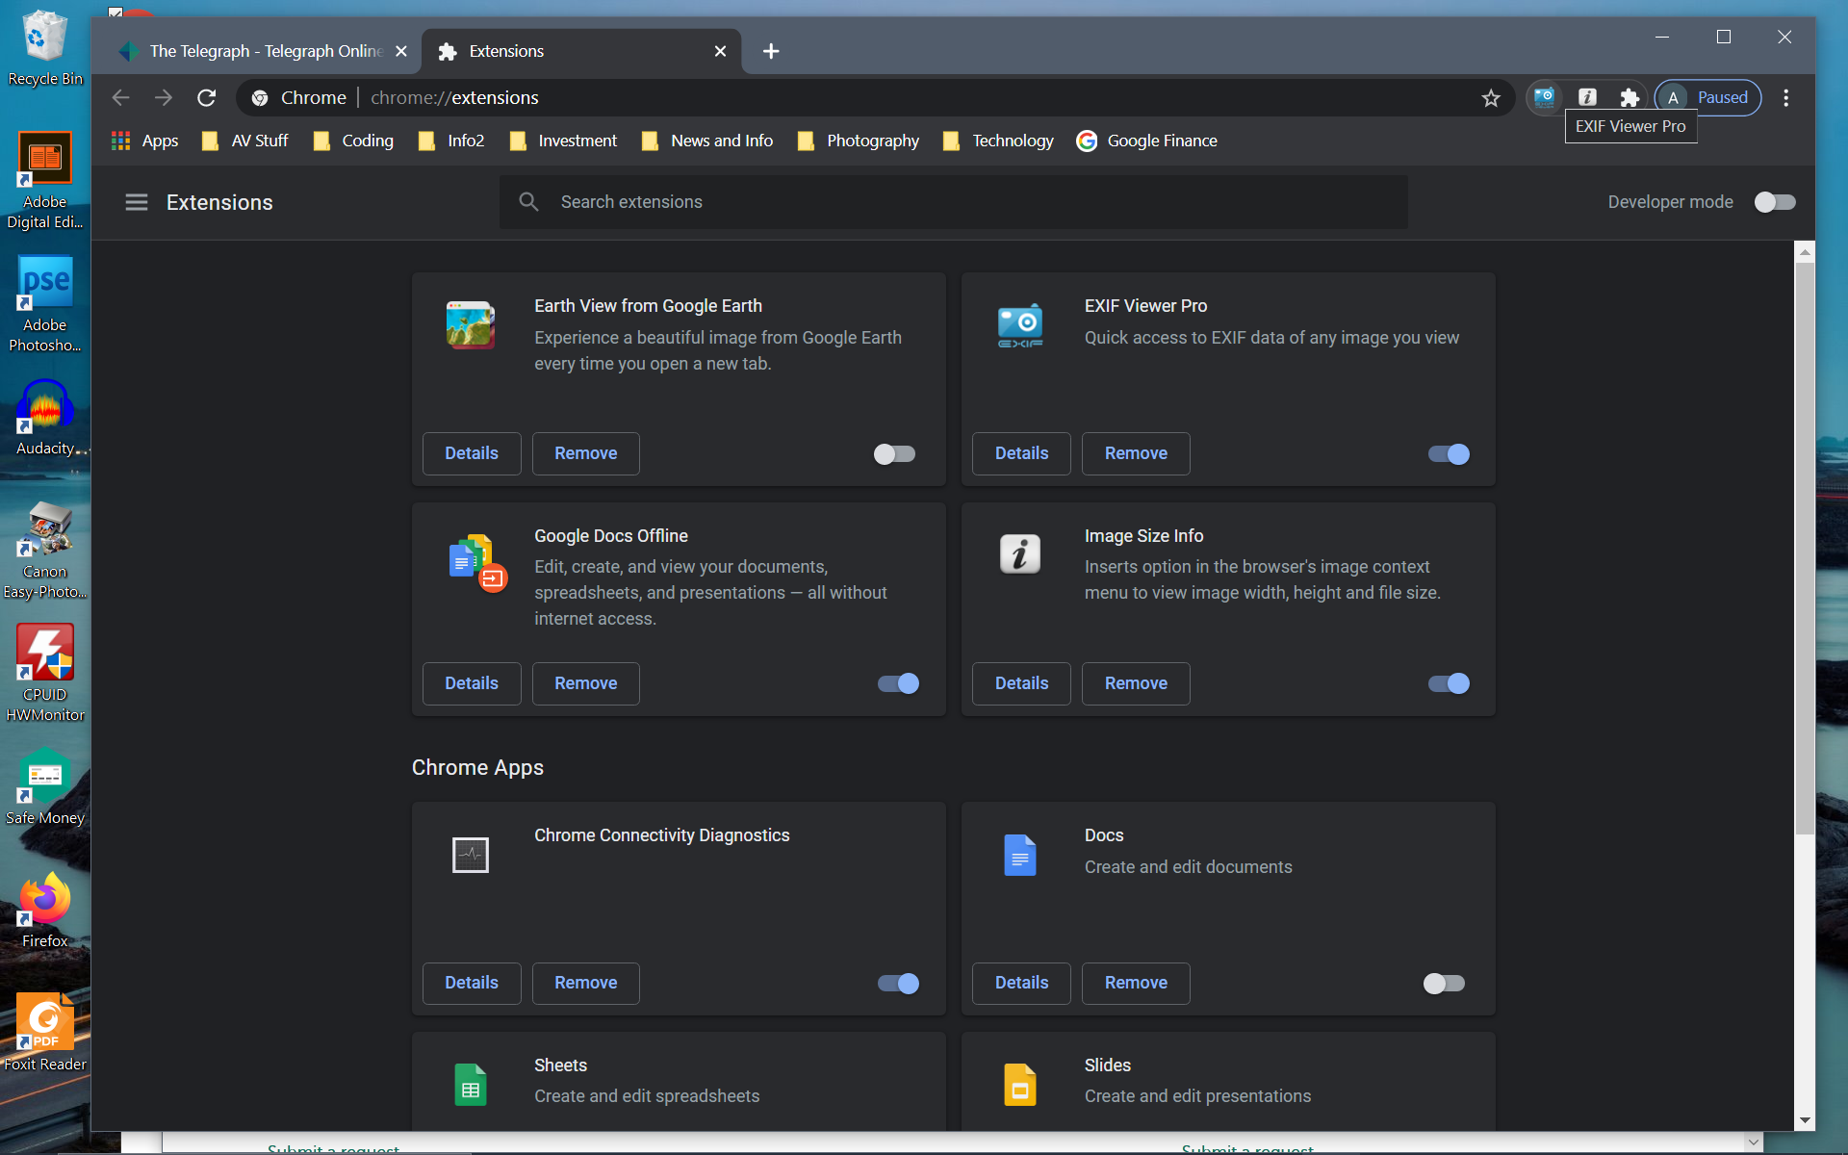This screenshot has height=1155, width=1848.
Task: Enable the Developer mode toggle
Action: pos(1774,202)
